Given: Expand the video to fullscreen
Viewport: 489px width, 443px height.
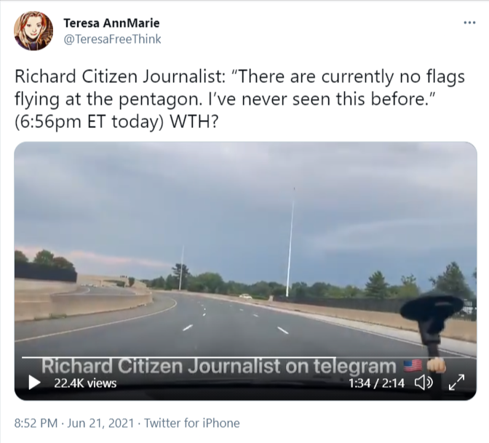Looking at the screenshot, I should (456, 383).
